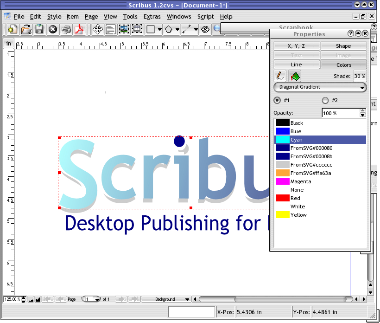Pick the Blue color swatch
Viewport: 380px width, 323px height.
coord(282,131)
